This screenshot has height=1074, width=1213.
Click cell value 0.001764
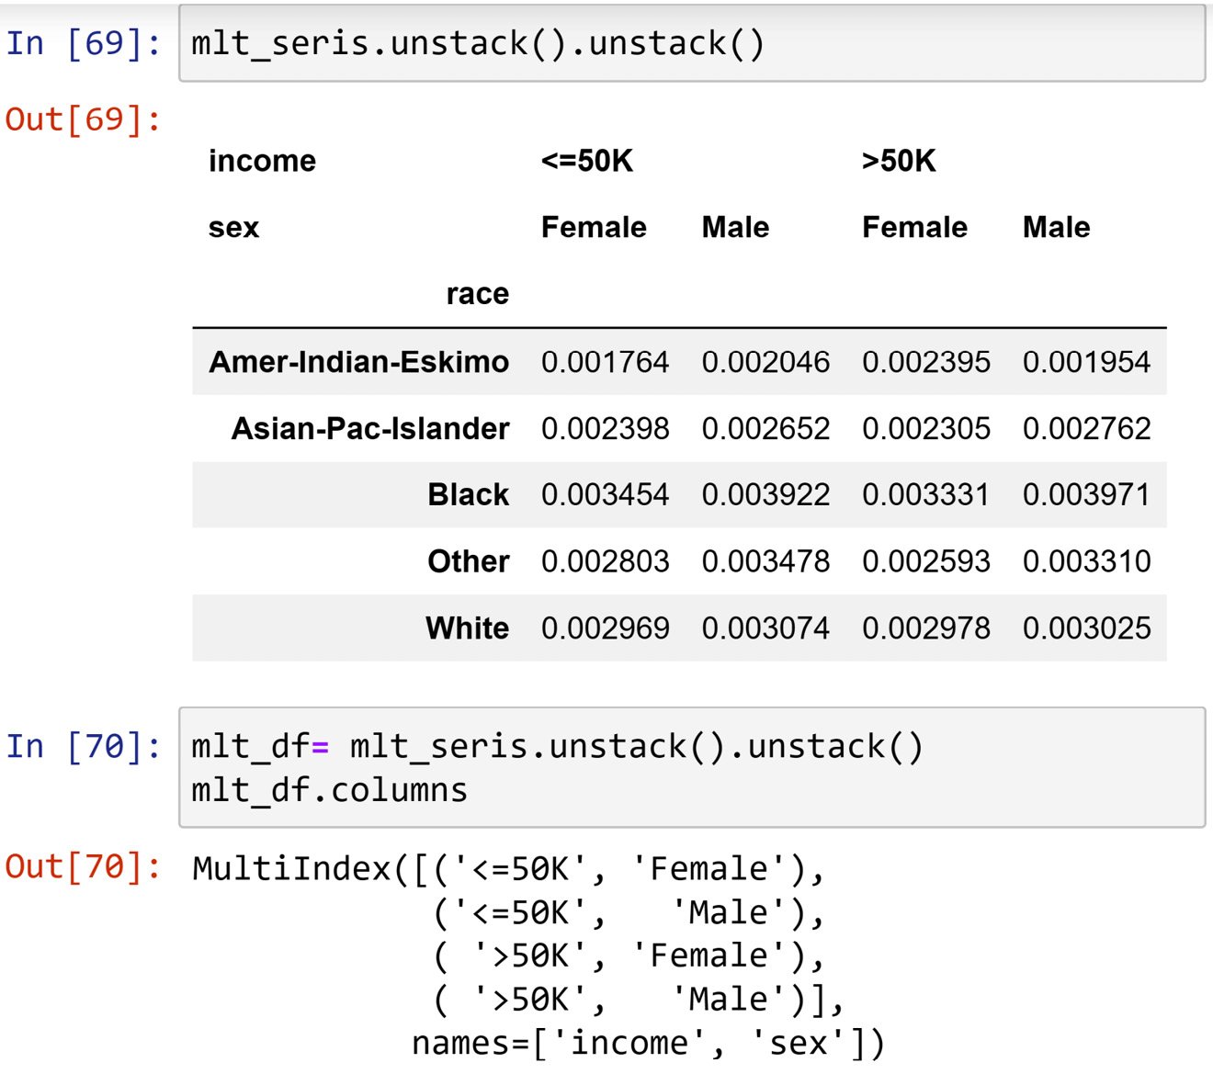[605, 361]
